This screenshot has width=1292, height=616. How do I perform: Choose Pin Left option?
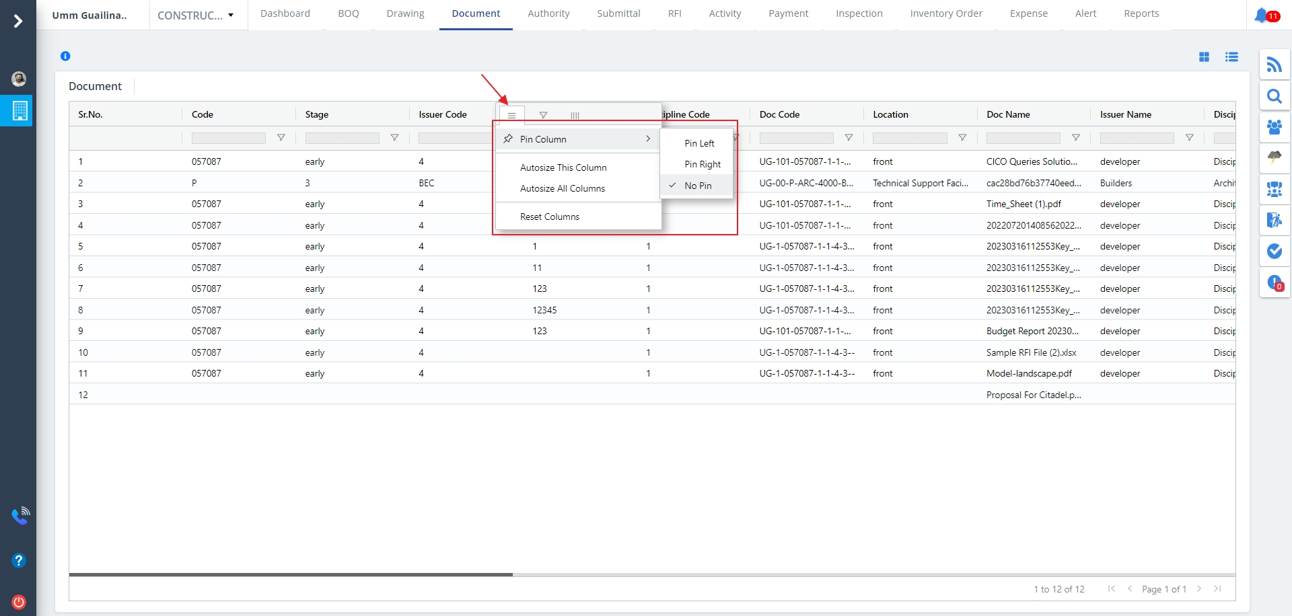point(698,143)
